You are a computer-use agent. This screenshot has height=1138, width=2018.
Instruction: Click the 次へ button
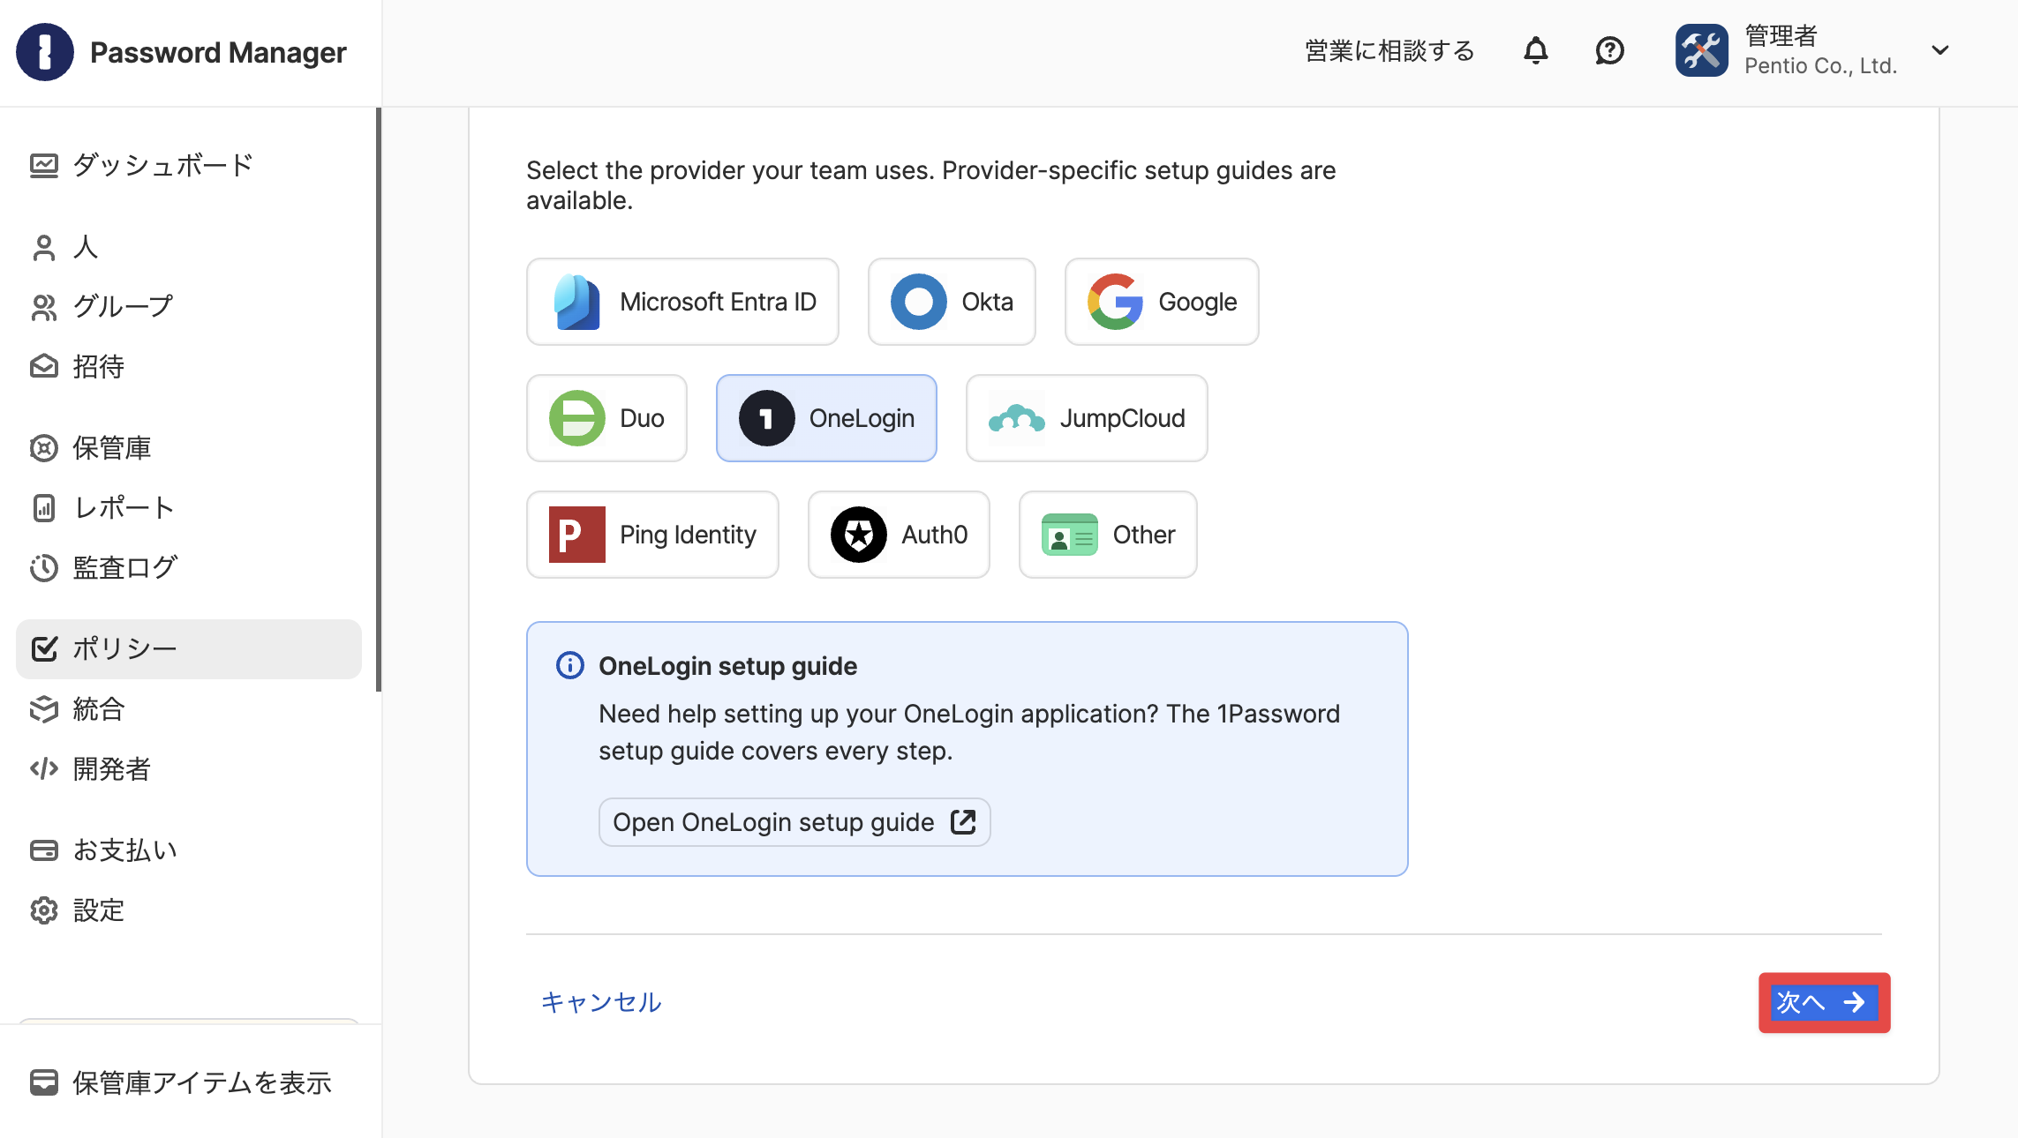(1824, 1002)
